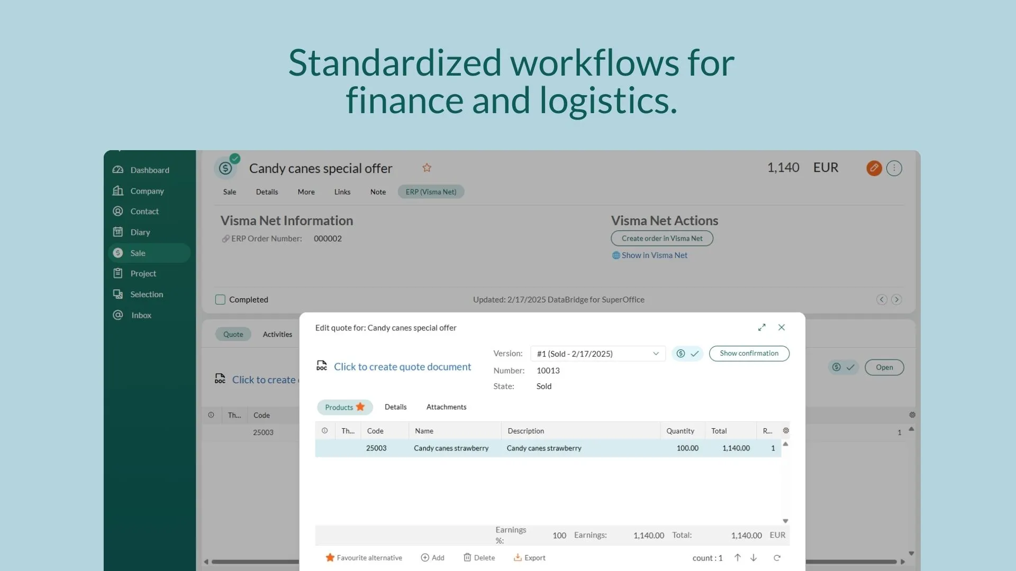Mark sale as favorite with star icon

click(427, 168)
